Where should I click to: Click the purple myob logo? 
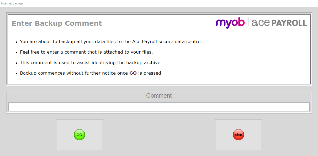pyautogui.click(x=230, y=23)
